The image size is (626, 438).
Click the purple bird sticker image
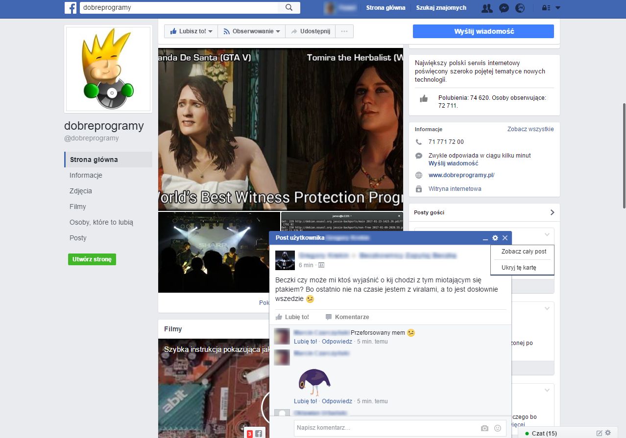[x=314, y=382]
